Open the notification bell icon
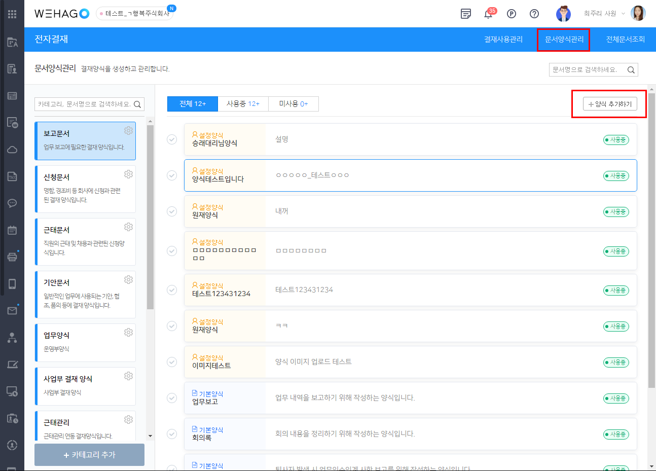Viewport: 656px width, 471px height. 488,14
